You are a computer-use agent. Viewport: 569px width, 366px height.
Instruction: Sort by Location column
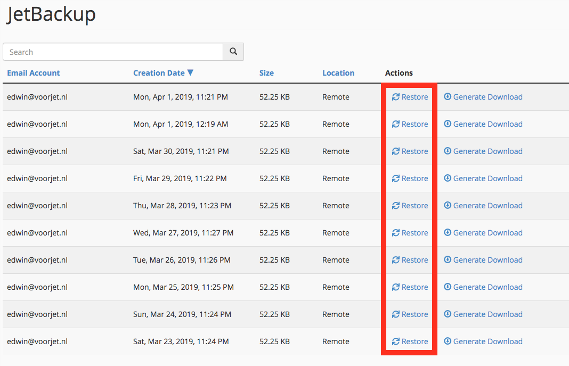pos(338,73)
